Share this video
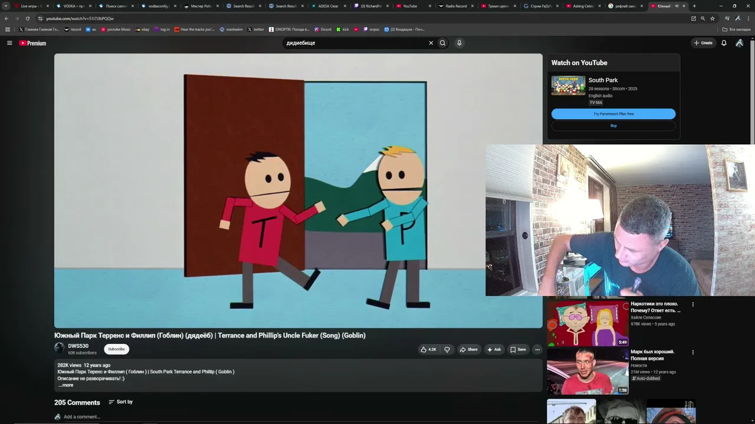 coord(468,349)
